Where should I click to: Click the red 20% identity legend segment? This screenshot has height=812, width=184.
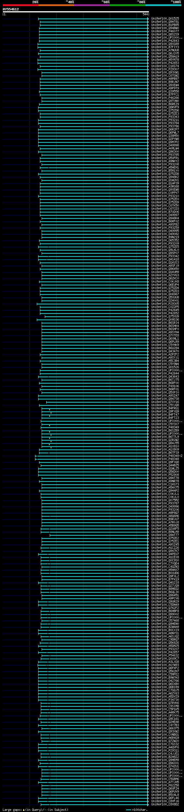pyautogui.click(x=20, y=5)
